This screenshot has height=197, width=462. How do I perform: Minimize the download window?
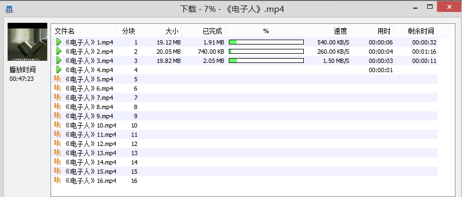tap(416, 7)
